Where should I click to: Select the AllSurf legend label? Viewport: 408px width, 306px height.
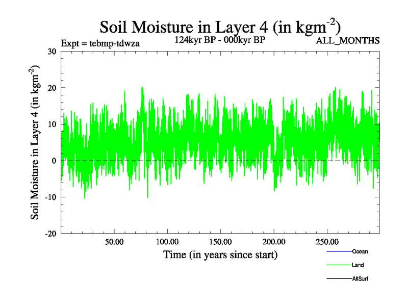360,279
